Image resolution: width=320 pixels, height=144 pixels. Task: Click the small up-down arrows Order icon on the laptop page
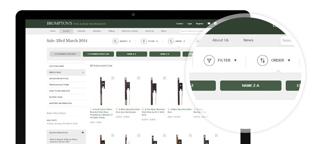171,41
